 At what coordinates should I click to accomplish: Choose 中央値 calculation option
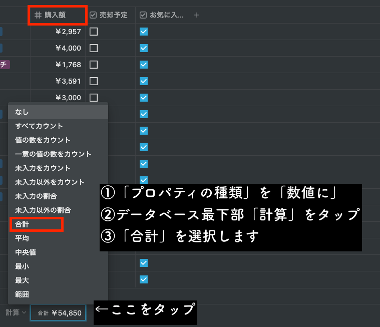[58, 252]
